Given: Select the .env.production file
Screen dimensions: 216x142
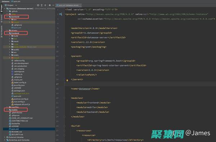Looking at the screenshot, I should [21, 66].
